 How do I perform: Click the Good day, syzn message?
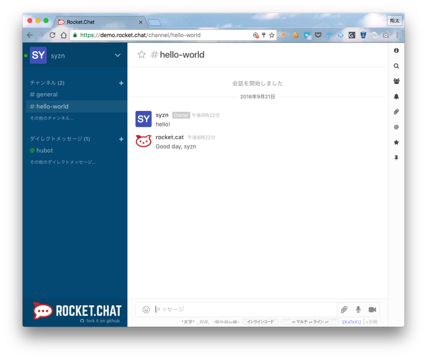coord(176,146)
